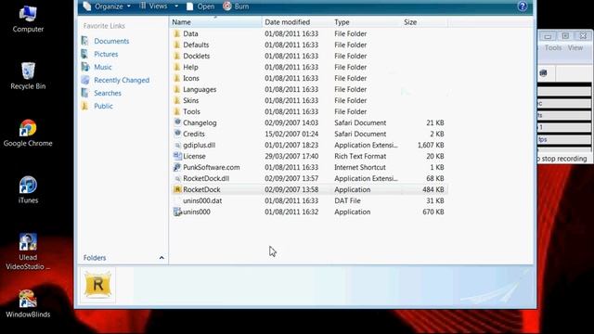This screenshot has width=594, height=334.
Task: Click the recorder window toolbar icon
Action: tap(544, 73)
